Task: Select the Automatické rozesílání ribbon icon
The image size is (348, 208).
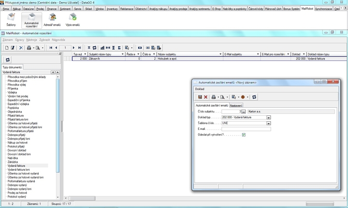Action: click(x=31, y=20)
